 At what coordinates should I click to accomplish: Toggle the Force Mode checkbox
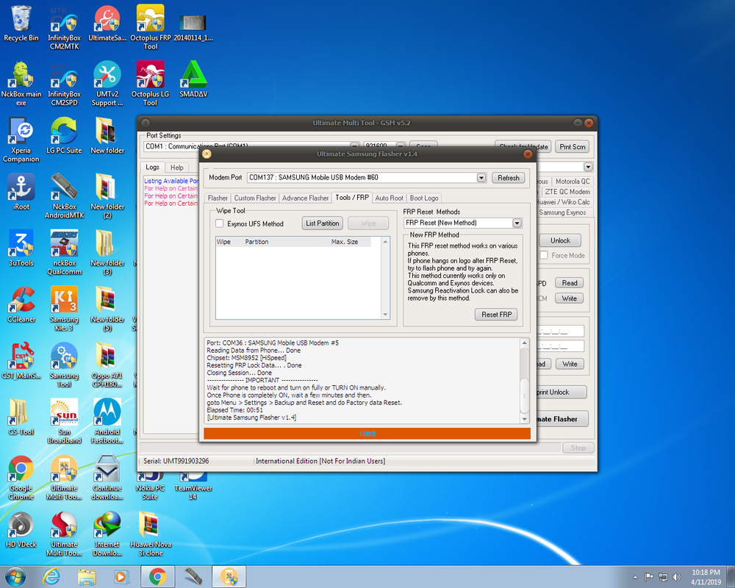tap(544, 255)
